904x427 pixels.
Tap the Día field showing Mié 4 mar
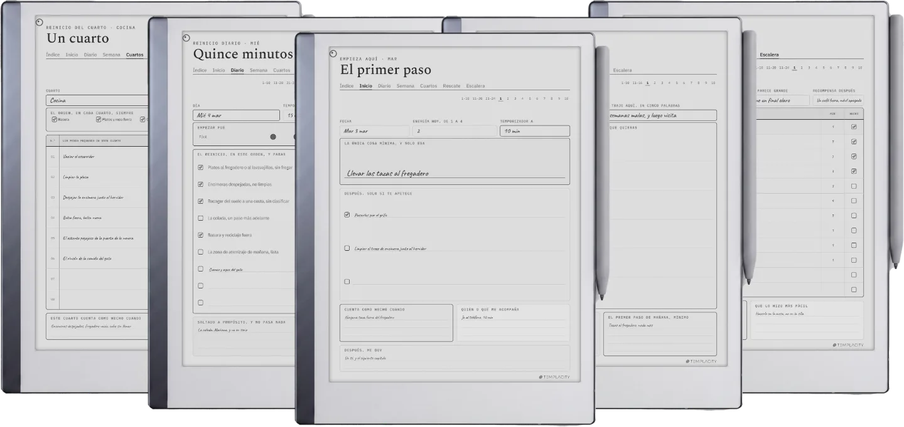click(x=236, y=115)
